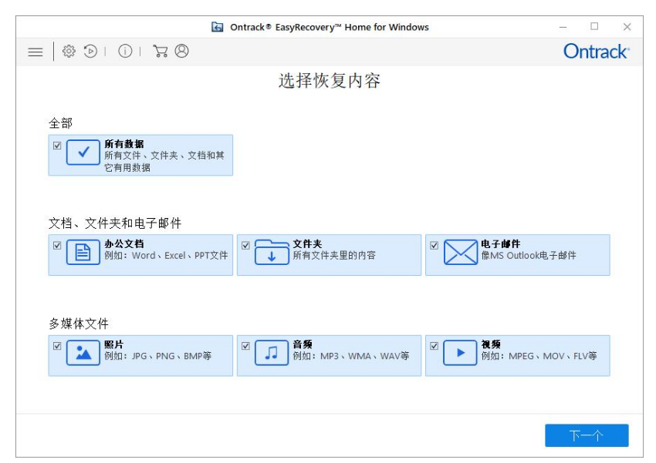Open settings gear in toolbar
The height and width of the screenshot is (463, 656).
(69, 52)
